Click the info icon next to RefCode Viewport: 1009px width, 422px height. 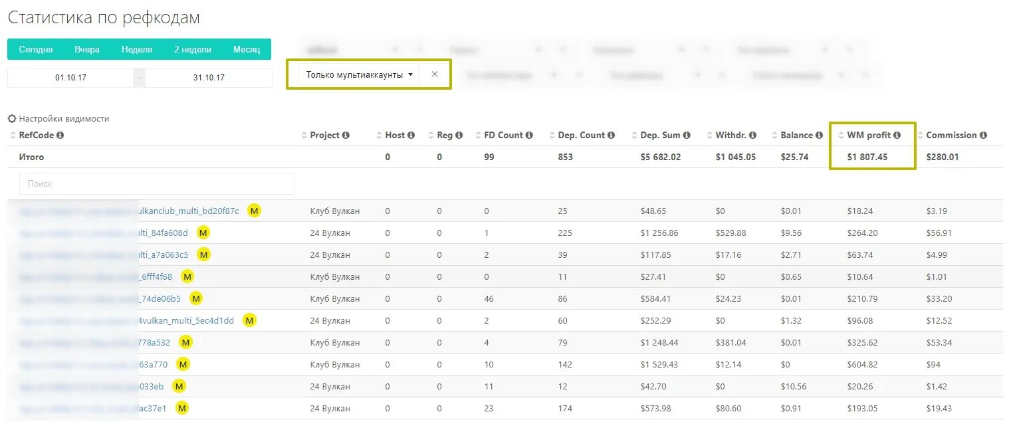pyautogui.click(x=60, y=135)
